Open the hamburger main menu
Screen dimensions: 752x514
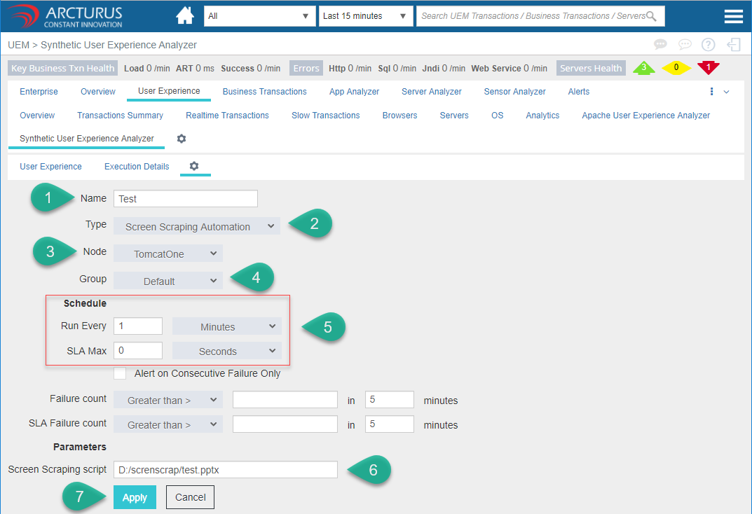[733, 16]
